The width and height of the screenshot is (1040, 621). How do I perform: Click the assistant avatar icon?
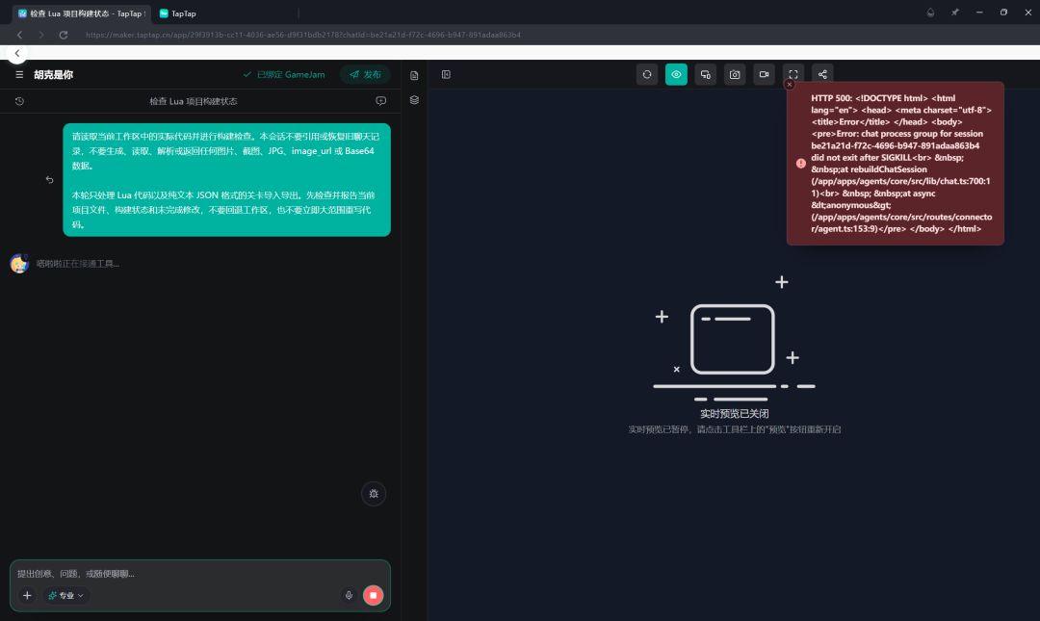pos(19,264)
